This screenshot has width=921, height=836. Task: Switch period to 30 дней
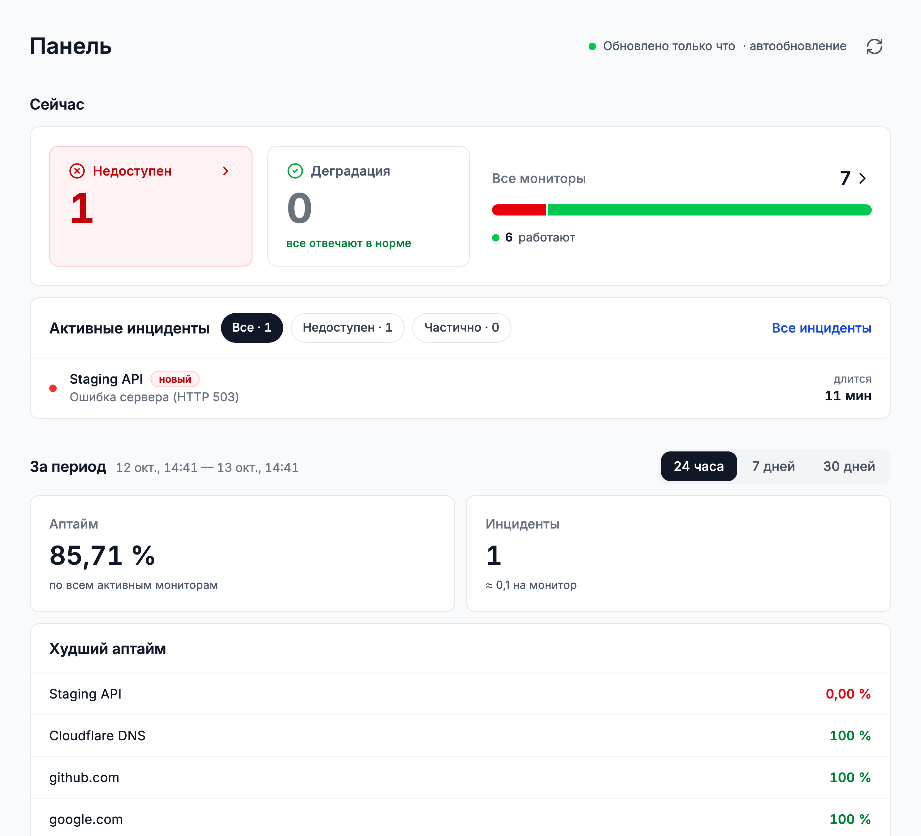pyautogui.click(x=849, y=466)
